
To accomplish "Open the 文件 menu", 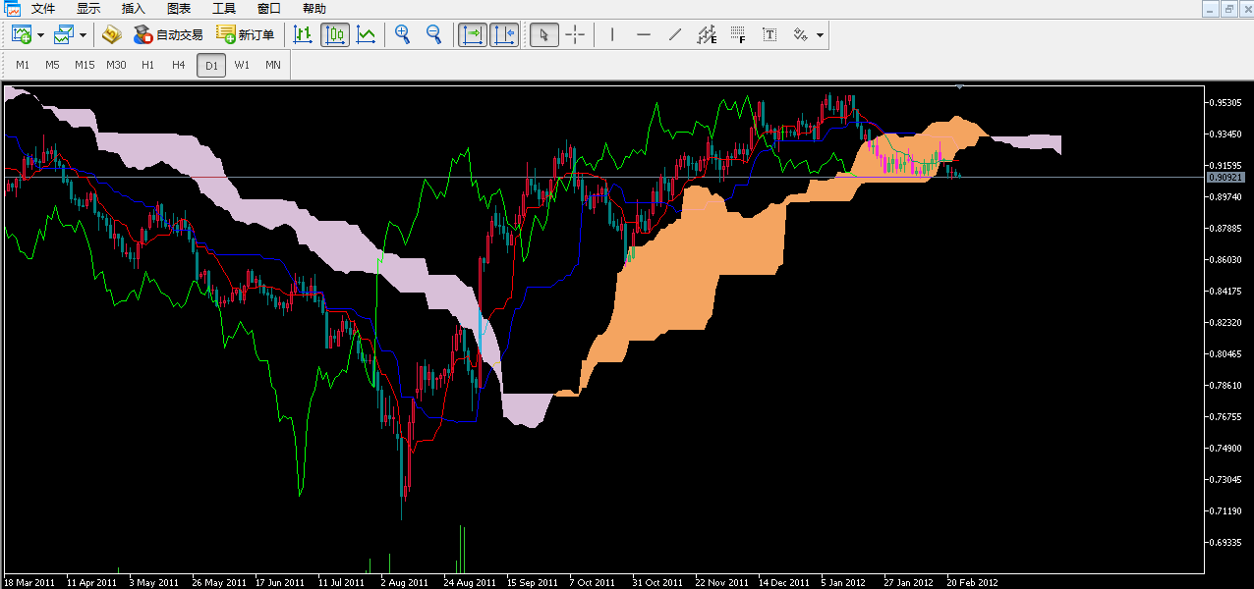I will pos(43,9).
